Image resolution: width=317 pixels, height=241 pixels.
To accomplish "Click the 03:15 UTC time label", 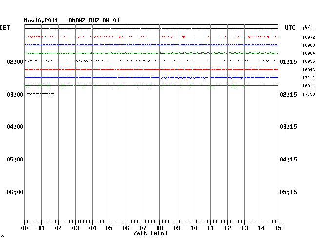I will tap(288, 127).
